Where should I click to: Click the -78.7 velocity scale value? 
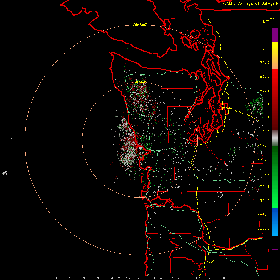(x=264, y=201)
